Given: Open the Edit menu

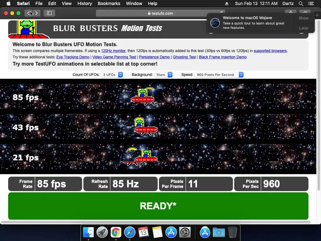Looking at the screenshot, I should coord(52,3).
